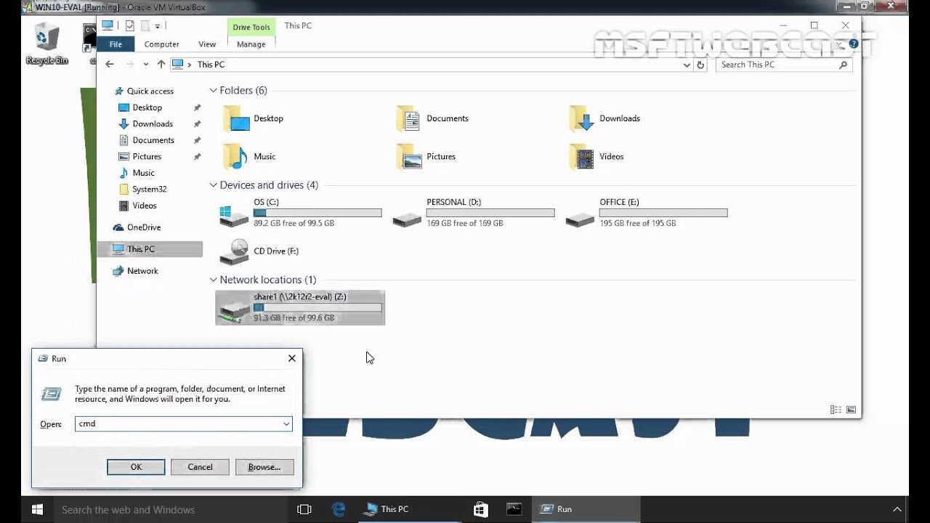Image resolution: width=930 pixels, height=523 pixels.
Task: Select the Pictures folder in Folders group
Action: coord(409,156)
